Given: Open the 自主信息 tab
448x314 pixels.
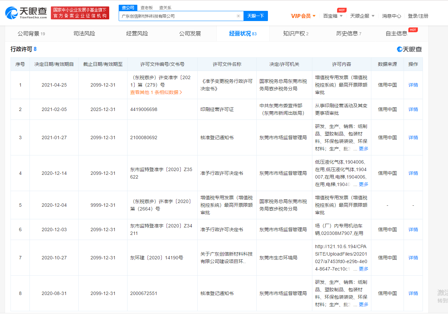Looking at the screenshot, I should point(396,34).
